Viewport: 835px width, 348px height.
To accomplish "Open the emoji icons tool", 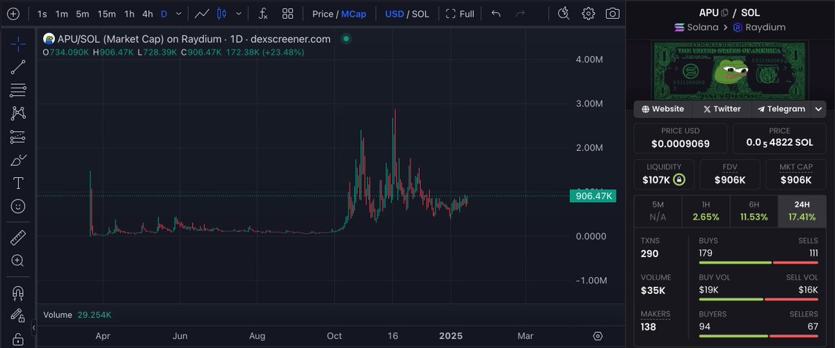I will (x=18, y=206).
